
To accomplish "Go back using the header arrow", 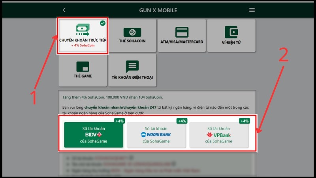I will coord(64,10).
